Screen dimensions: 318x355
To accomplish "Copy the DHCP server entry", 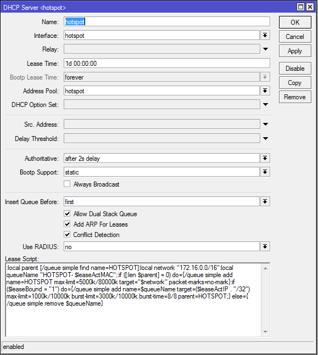I will click(295, 83).
